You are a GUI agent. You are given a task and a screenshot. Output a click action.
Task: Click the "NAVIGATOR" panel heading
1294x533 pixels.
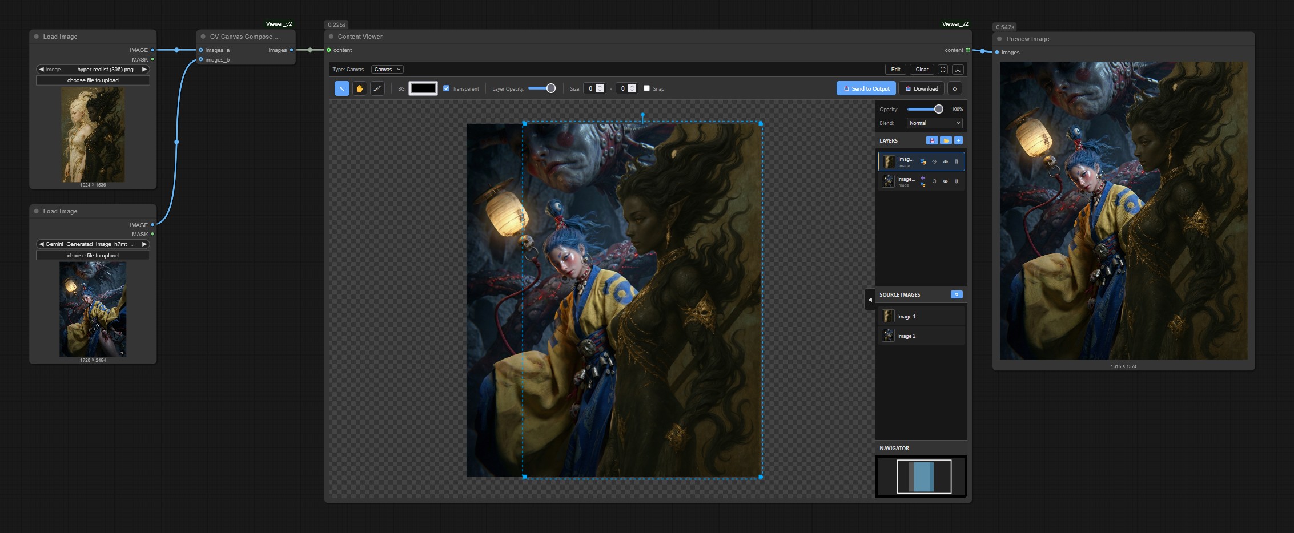pyautogui.click(x=894, y=449)
